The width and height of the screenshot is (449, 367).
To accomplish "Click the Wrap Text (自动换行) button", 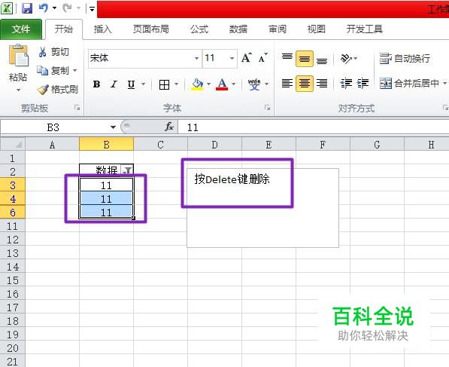I will click(405, 59).
